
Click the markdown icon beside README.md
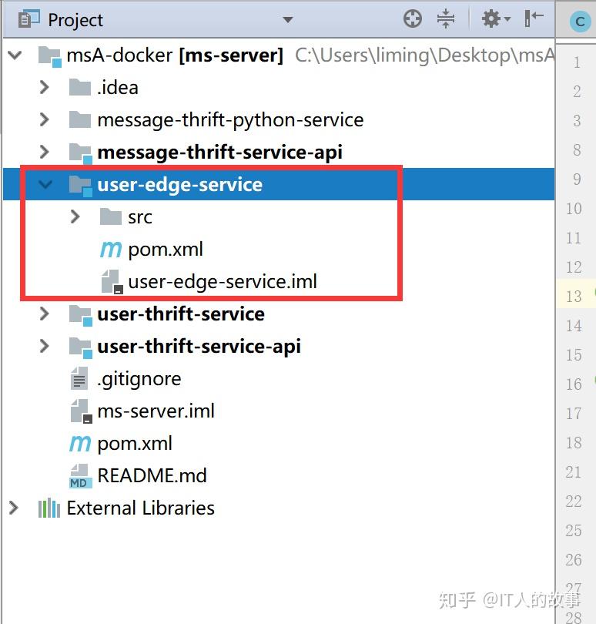[x=79, y=475]
